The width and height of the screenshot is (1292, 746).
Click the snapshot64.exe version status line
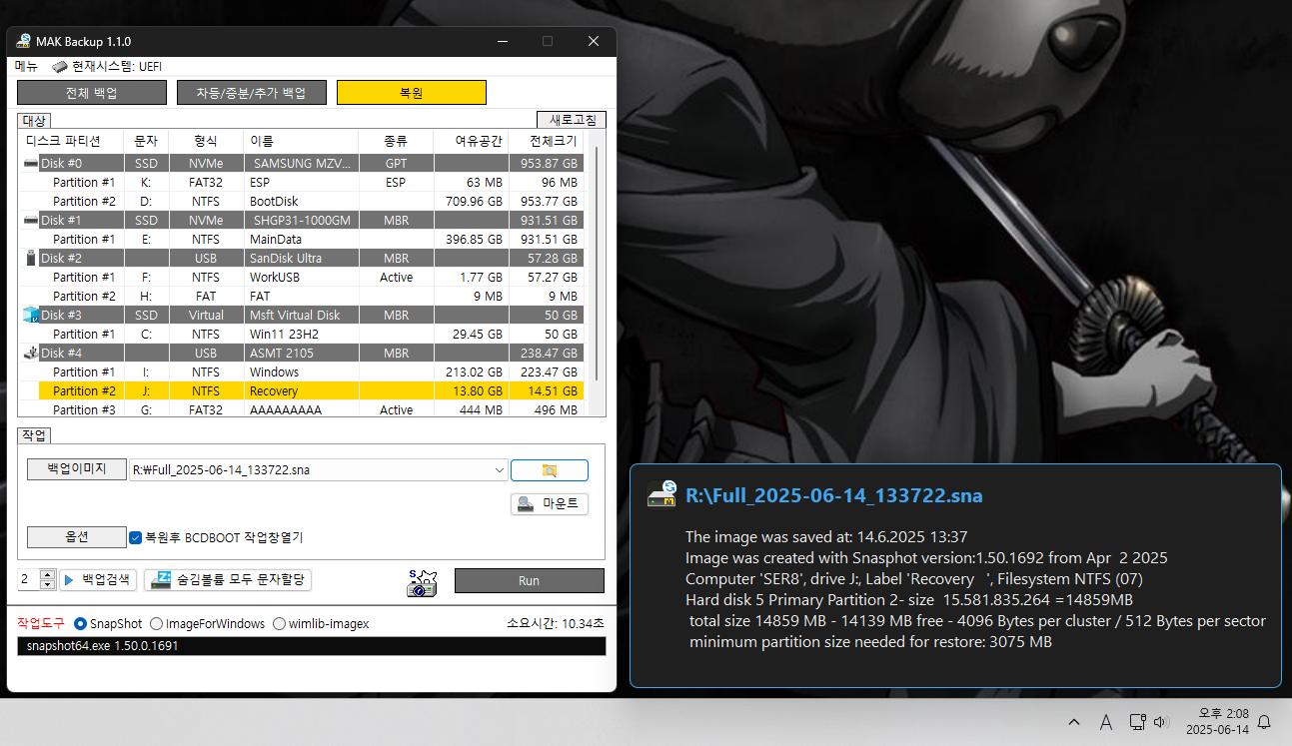312,646
